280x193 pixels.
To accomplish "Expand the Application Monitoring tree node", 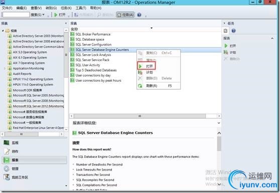I will (x=5, y=69).
